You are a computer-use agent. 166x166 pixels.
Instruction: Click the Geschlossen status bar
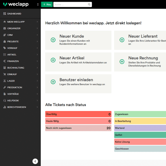coord(140,149)
